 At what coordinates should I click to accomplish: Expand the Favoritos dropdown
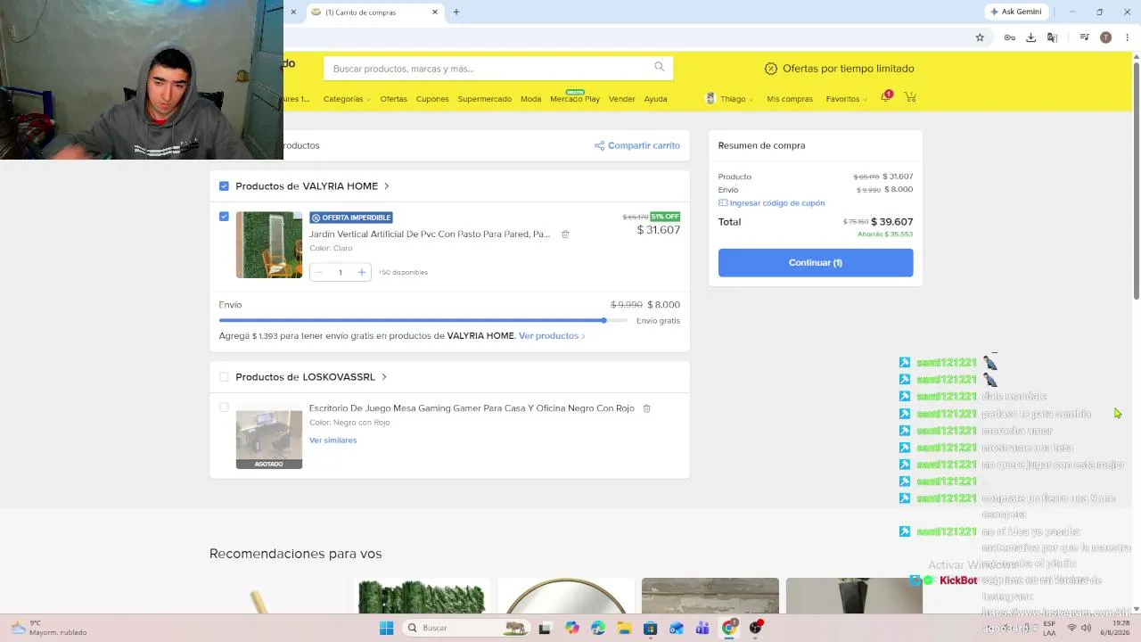[847, 99]
